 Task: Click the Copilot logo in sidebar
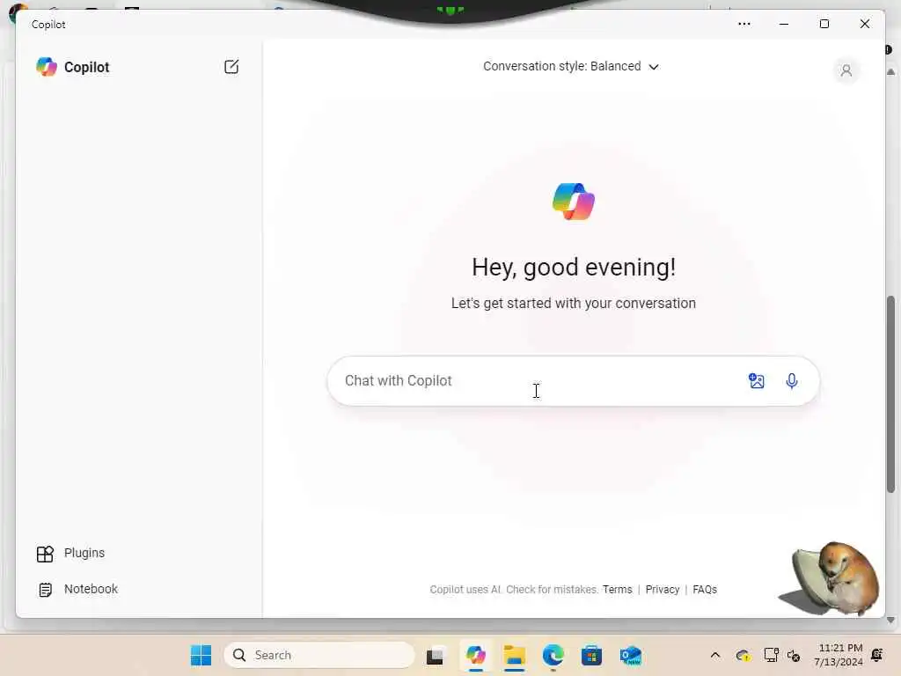click(47, 67)
